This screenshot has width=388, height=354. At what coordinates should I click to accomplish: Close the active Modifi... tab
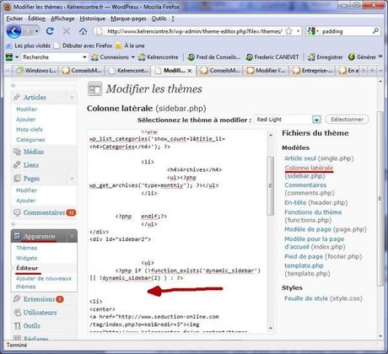pyautogui.click(x=190, y=71)
